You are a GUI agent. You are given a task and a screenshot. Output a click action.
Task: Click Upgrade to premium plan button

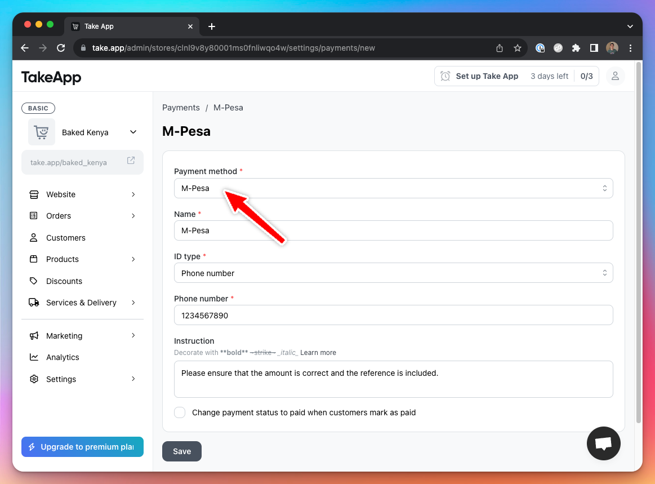82,447
